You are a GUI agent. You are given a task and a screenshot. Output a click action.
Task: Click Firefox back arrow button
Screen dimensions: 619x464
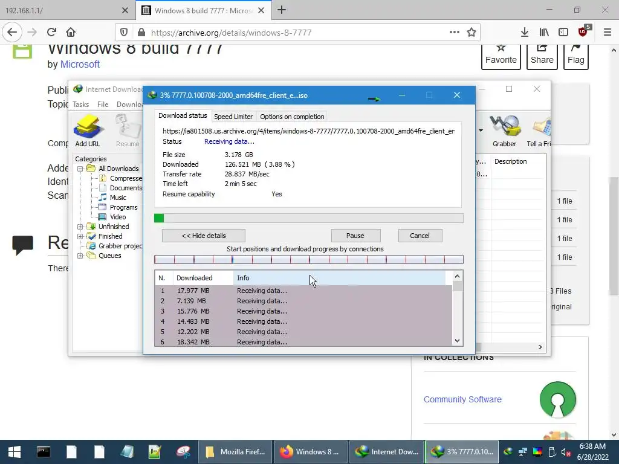click(x=12, y=32)
